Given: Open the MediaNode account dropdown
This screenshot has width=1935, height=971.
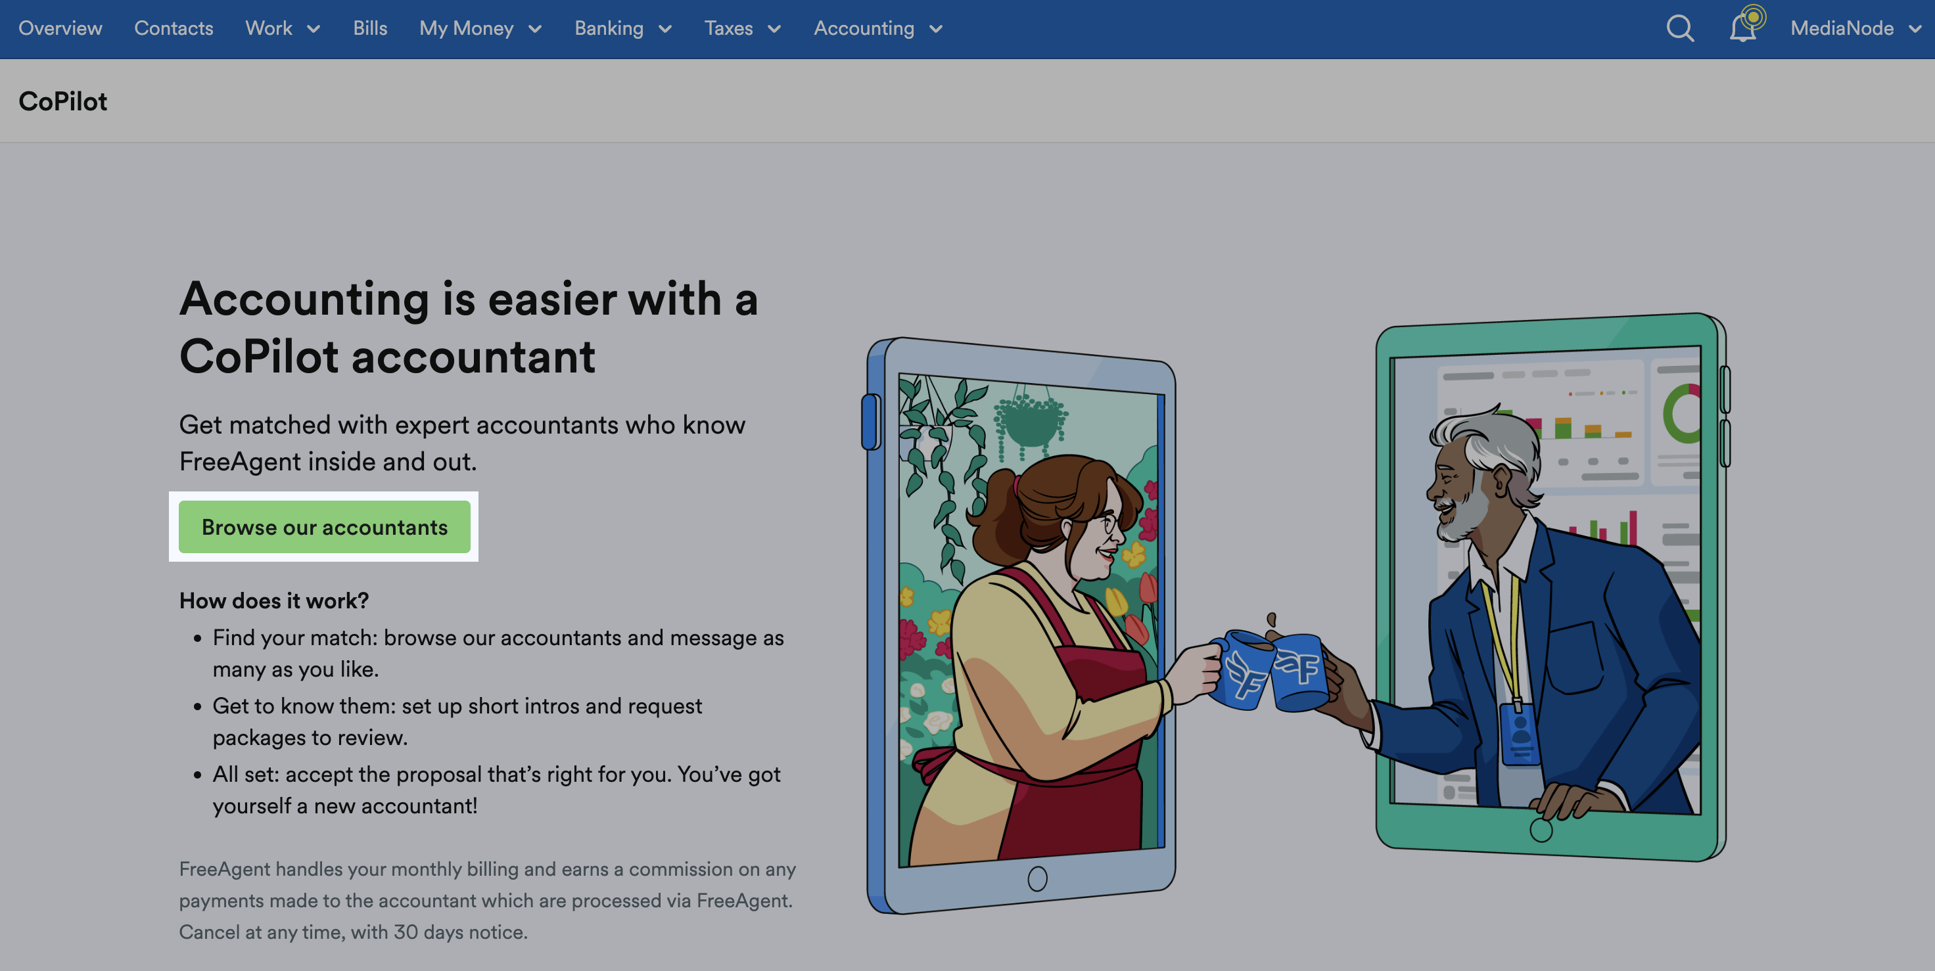Looking at the screenshot, I should [x=1855, y=28].
